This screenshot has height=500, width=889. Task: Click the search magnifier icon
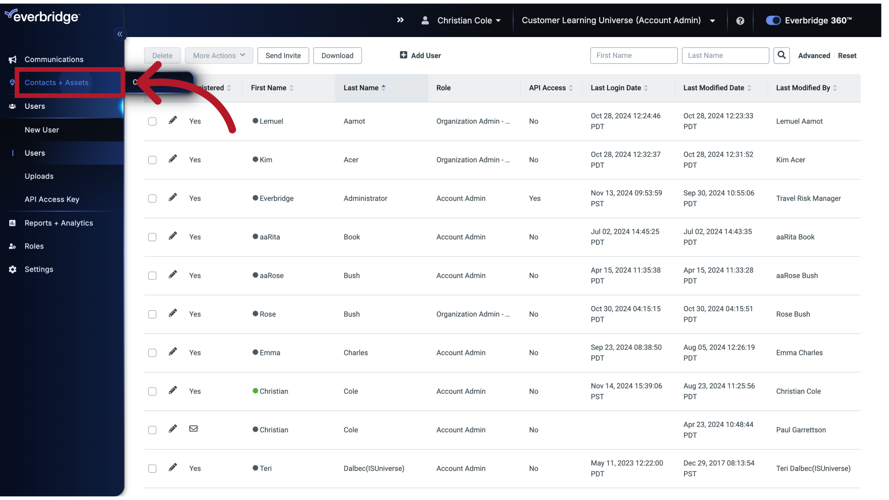pyautogui.click(x=782, y=55)
